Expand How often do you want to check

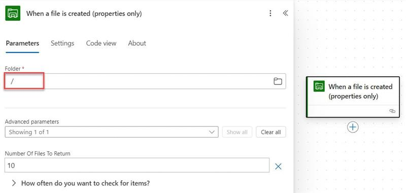pos(81,183)
